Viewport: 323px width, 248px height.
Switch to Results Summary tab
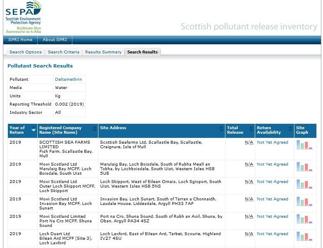[103, 52]
